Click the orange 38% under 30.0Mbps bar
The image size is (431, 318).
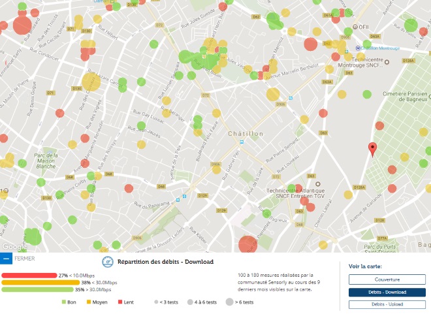pos(40,282)
